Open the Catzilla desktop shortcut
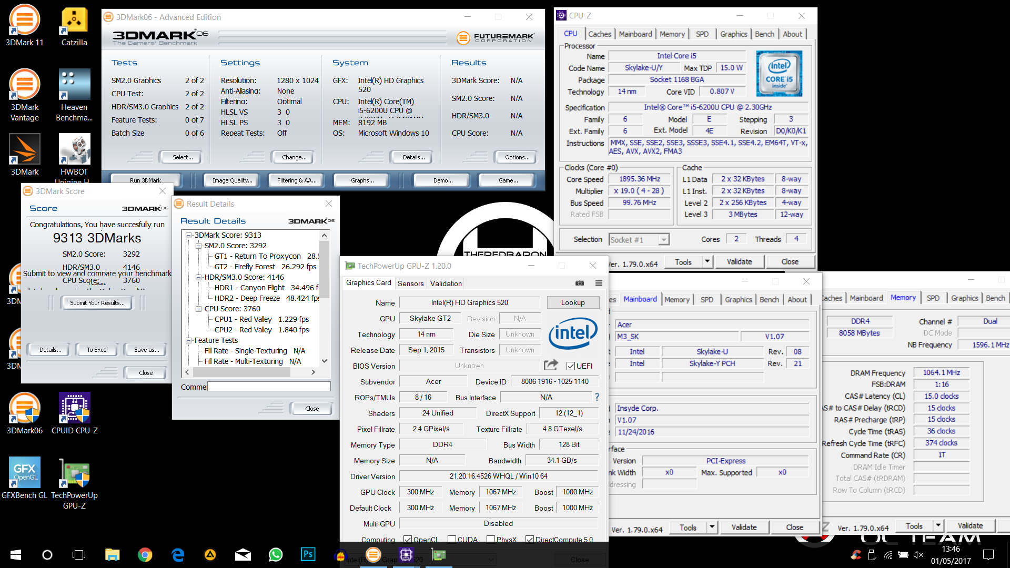Viewport: 1010px width, 568px height. [x=74, y=25]
